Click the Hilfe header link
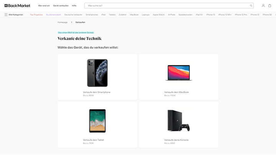 coord(74,6)
